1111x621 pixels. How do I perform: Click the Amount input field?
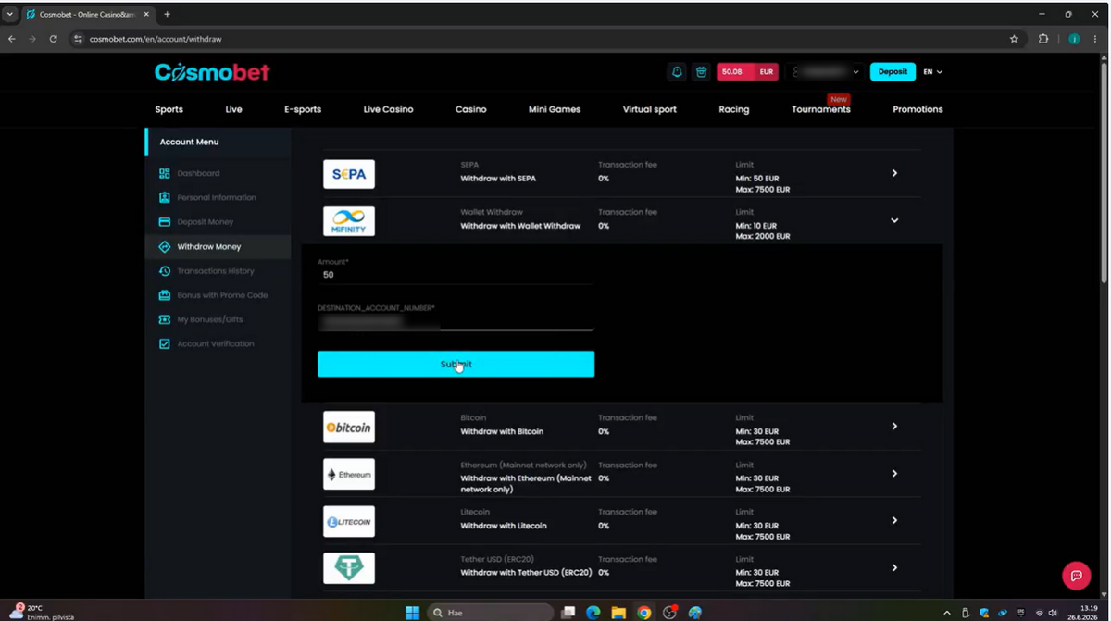click(456, 275)
